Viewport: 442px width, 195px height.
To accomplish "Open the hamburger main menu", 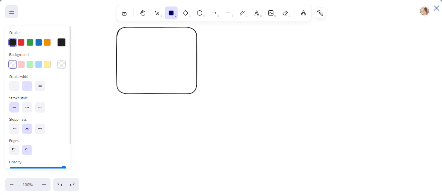I will click(12, 12).
